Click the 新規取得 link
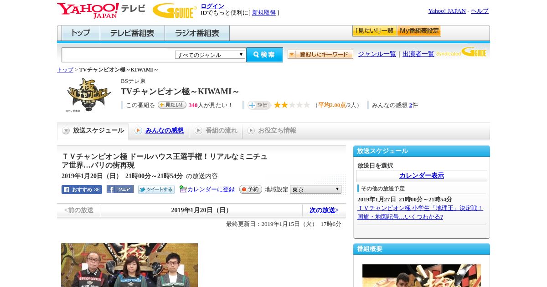Viewport: 547px width, 287px height. [x=264, y=13]
